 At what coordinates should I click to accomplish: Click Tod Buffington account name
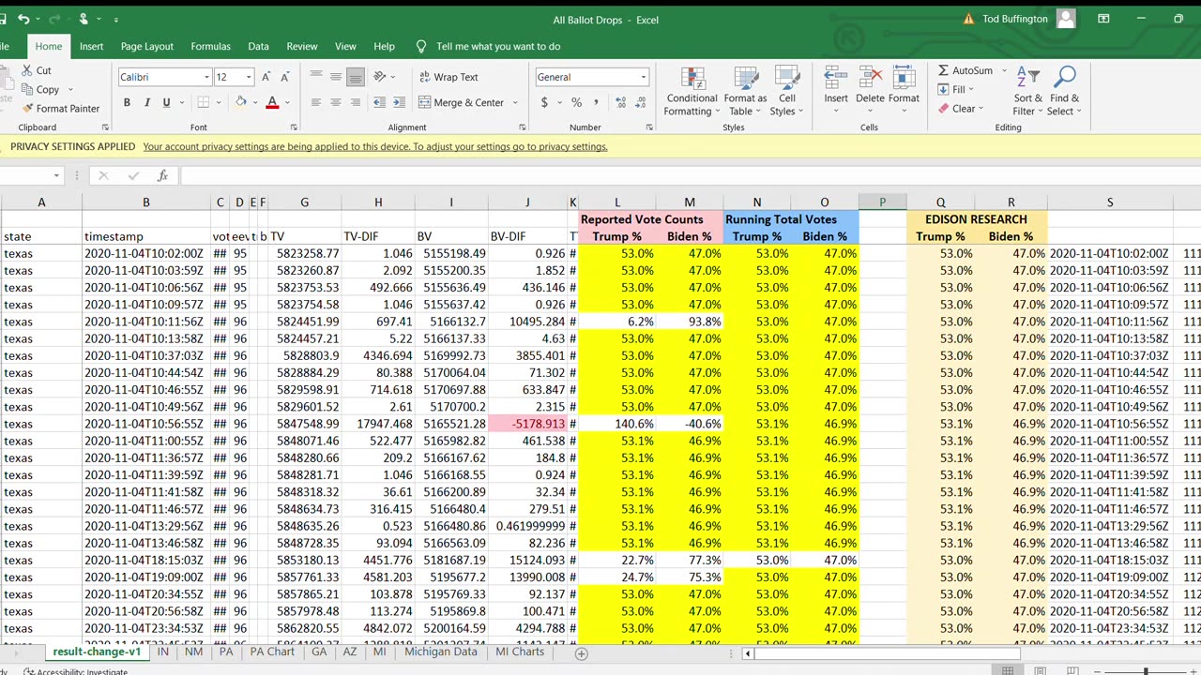tap(1016, 19)
